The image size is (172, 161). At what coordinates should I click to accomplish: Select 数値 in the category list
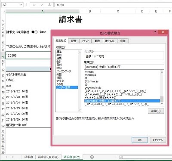click(67, 55)
